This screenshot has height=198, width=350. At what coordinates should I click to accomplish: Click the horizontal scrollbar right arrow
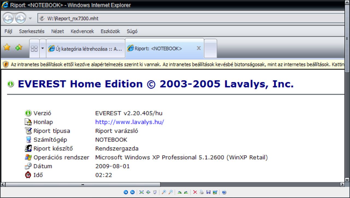(x=342, y=185)
